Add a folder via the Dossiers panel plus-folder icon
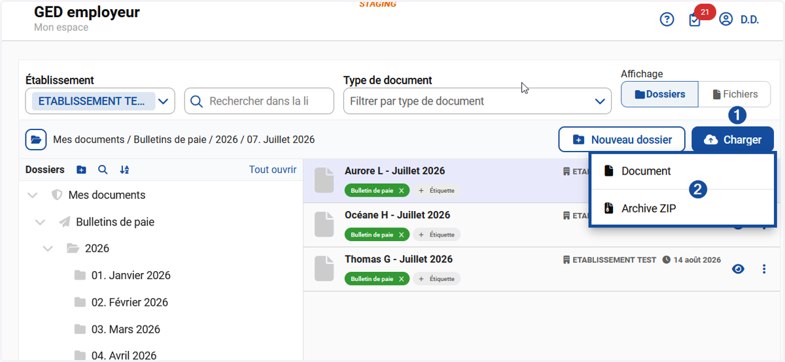Screen dimensions: 785x362 point(81,170)
